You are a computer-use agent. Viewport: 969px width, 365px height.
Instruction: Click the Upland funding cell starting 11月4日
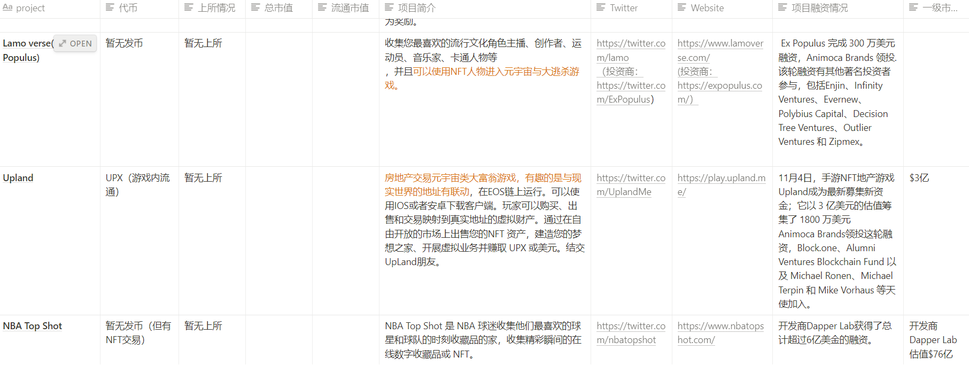coord(838,241)
